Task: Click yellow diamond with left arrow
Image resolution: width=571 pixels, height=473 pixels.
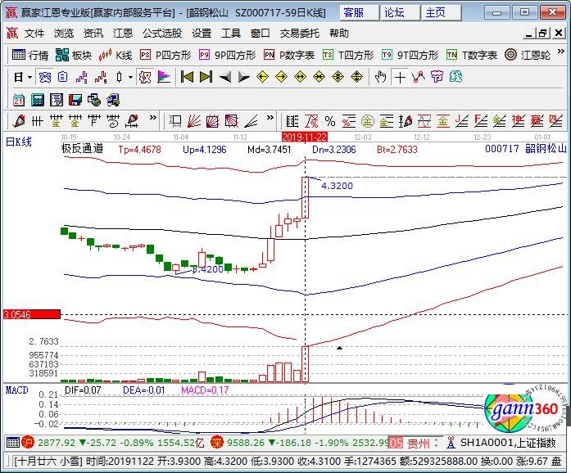Action: [262, 77]
